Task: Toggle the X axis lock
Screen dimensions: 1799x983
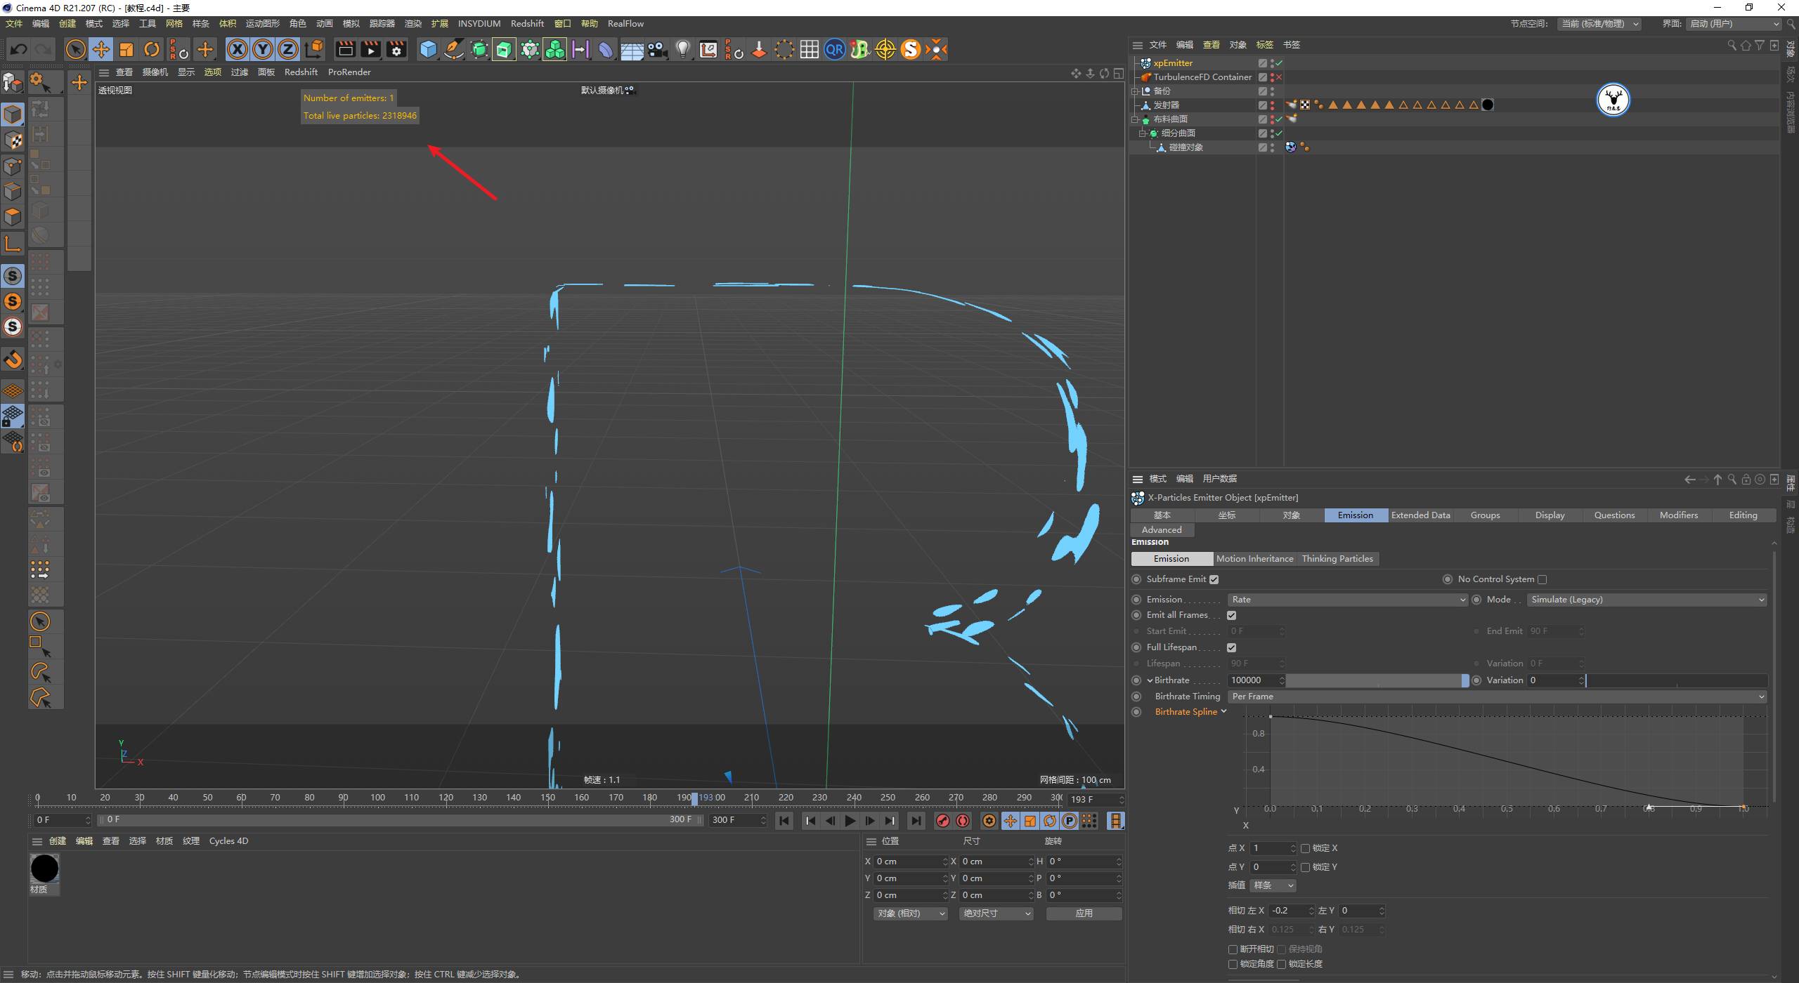Action: [x=238, y=49]
